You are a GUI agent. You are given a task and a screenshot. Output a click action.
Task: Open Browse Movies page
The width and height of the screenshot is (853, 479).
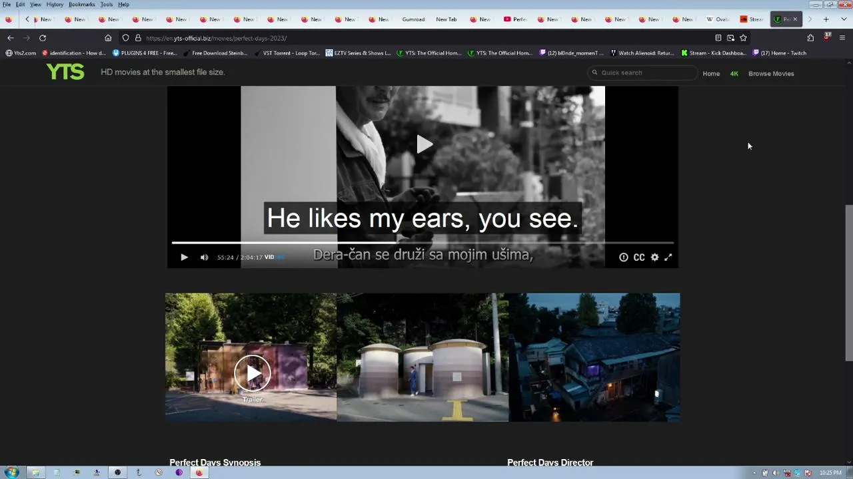(771, 73)
